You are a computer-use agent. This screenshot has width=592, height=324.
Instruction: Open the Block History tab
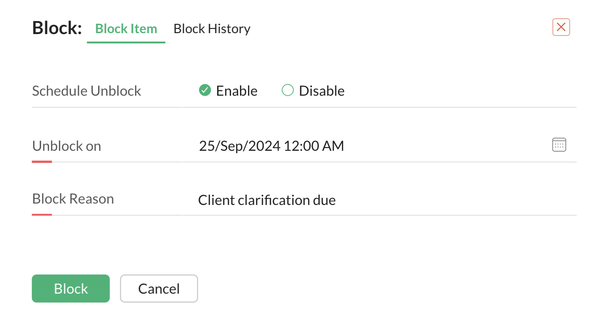[212, 29]
